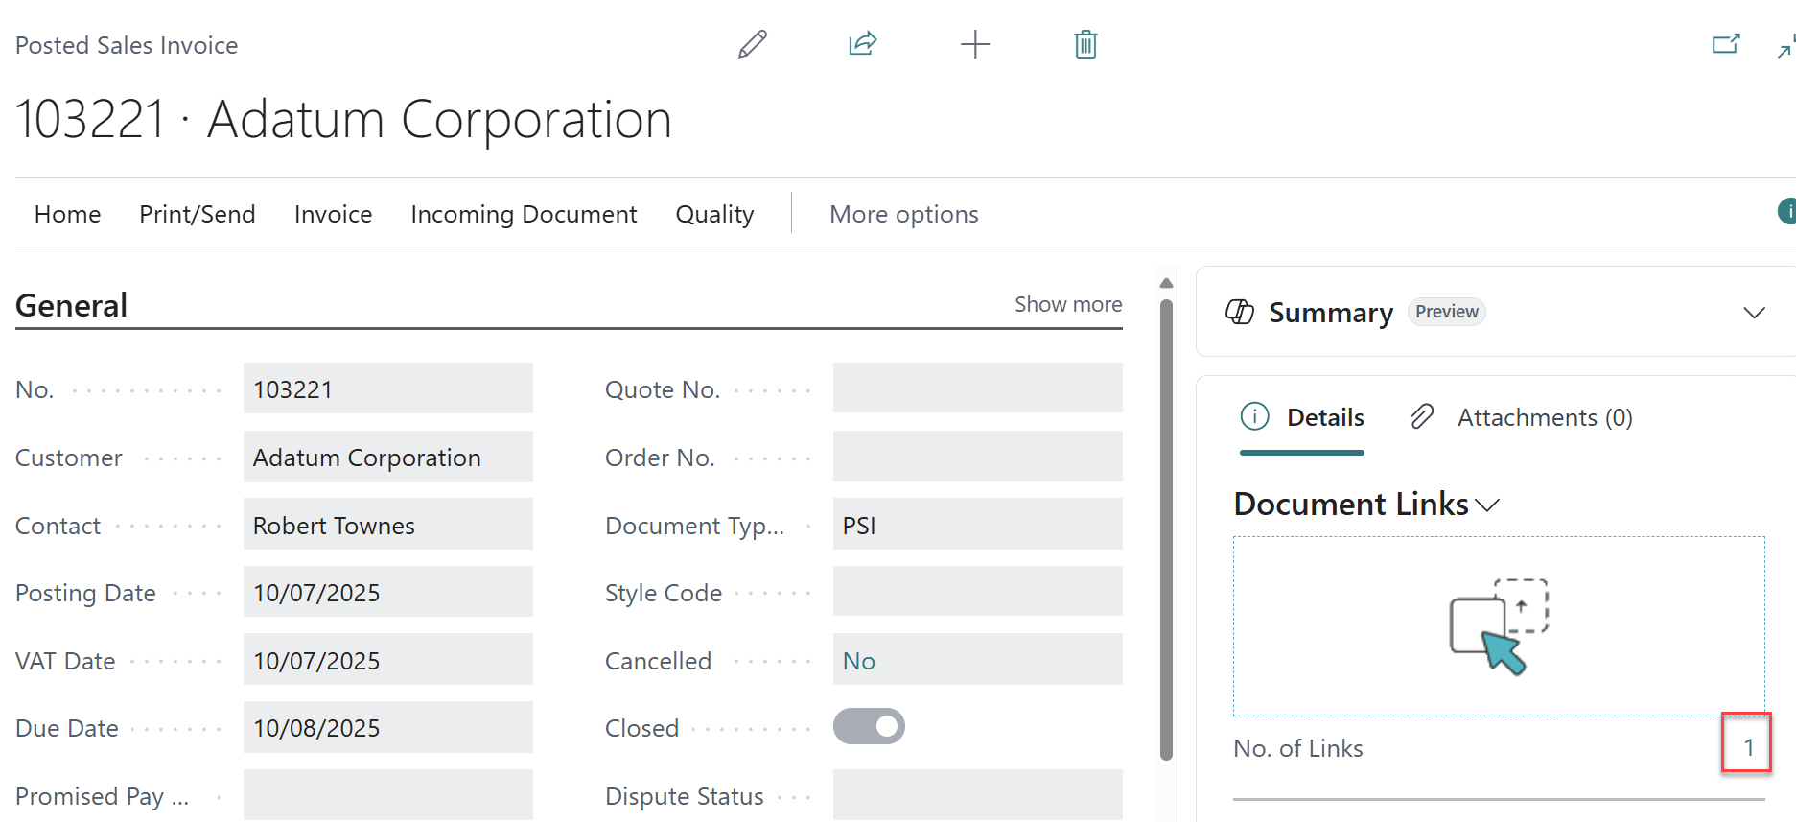The height and width of the screenshot is (822, 1796).
Task: Click the Copilot Summary icon
Action: 1240,312
